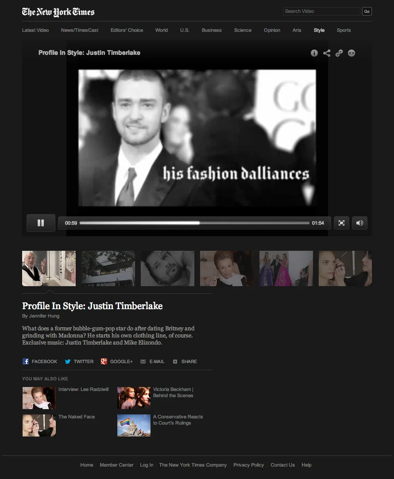Click the byline By Jennifer Hung
Viewport: 394px width, 479px height.
coord(41,316)
